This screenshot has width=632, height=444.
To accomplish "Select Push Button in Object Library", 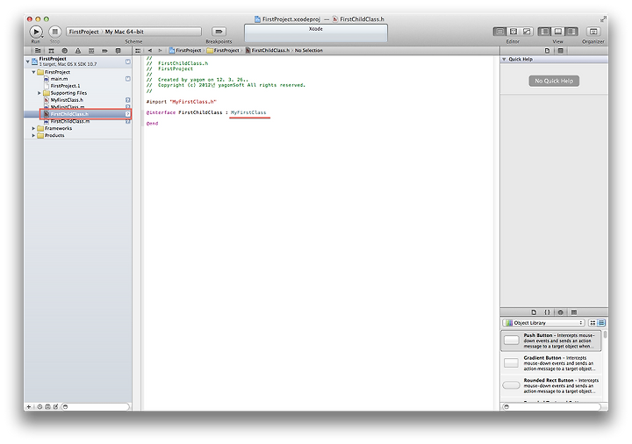I will point(551,340).
